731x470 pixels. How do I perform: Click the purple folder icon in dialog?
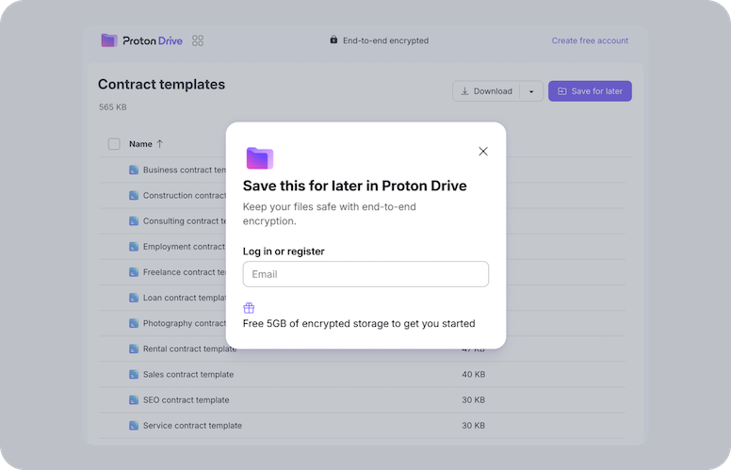click(259, 157)
